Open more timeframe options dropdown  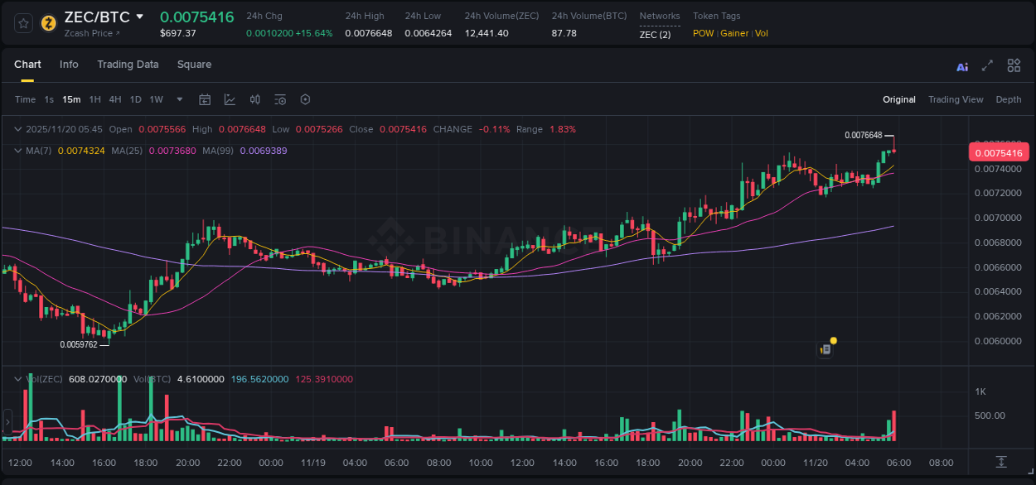(179, 99)
